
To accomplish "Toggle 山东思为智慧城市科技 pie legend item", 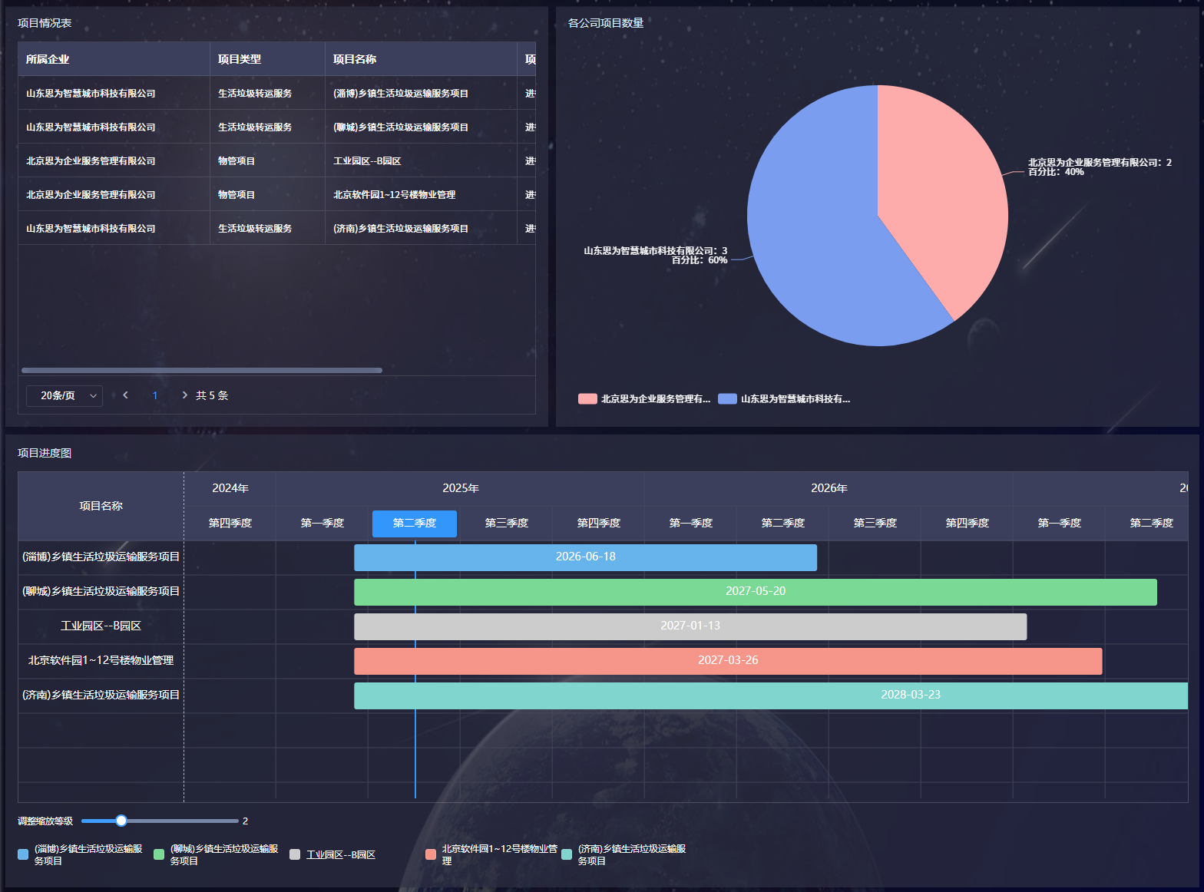I will coord(785,399).
